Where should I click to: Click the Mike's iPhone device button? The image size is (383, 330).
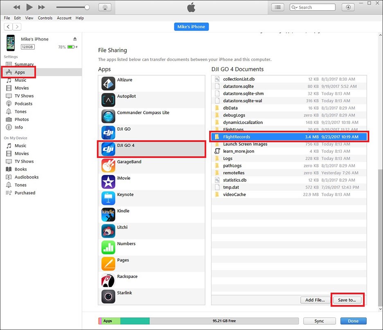tap(191, 27)
